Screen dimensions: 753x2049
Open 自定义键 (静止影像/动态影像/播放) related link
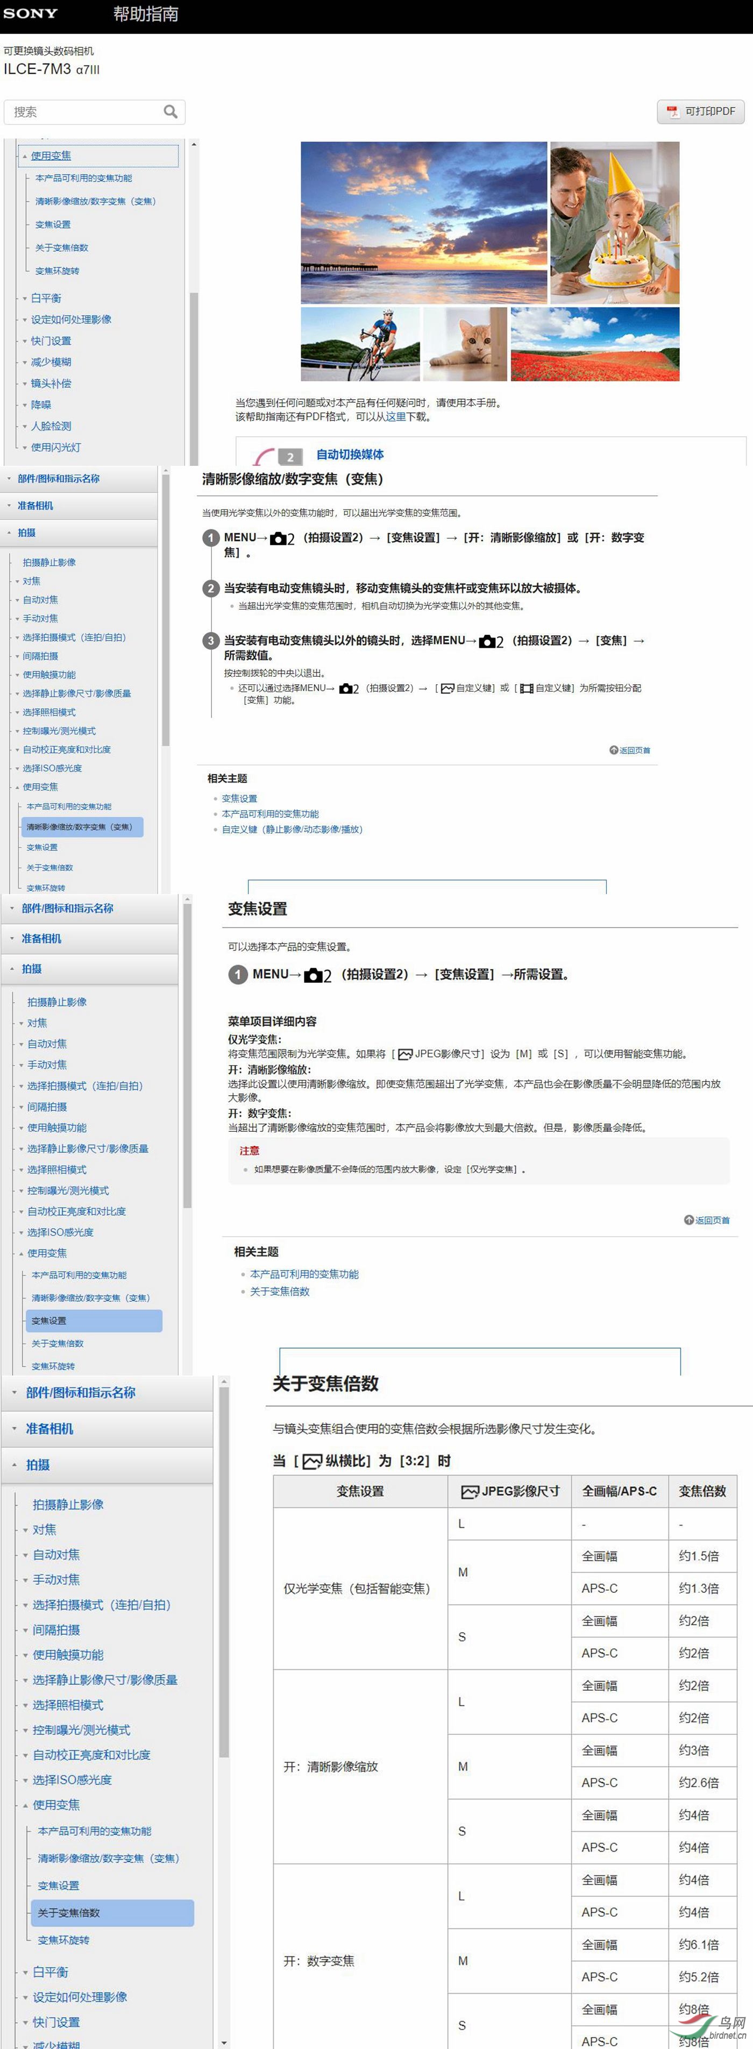[292, 829]
